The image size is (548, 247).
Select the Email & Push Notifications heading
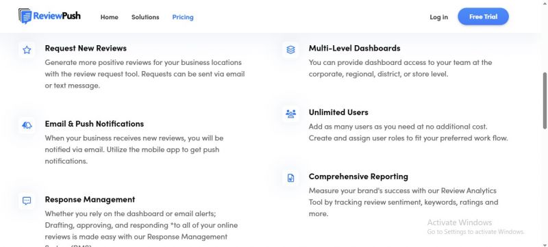point(95,124)
